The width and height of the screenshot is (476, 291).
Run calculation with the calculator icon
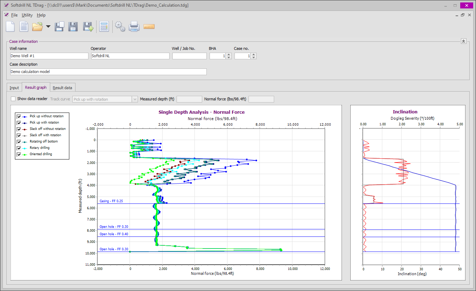coord(104,27)
